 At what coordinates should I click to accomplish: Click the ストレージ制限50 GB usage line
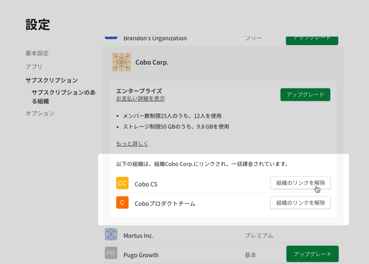pyautogui.click(x=176, y=127)
